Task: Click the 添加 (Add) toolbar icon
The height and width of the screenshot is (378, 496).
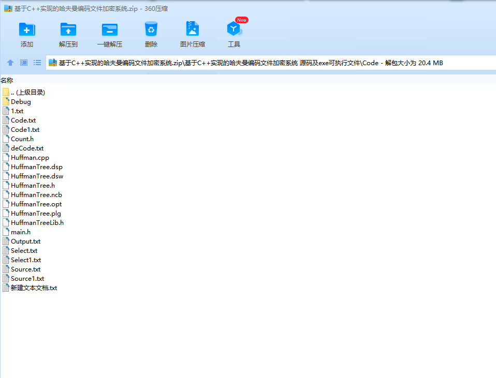Action: point(27,29)
